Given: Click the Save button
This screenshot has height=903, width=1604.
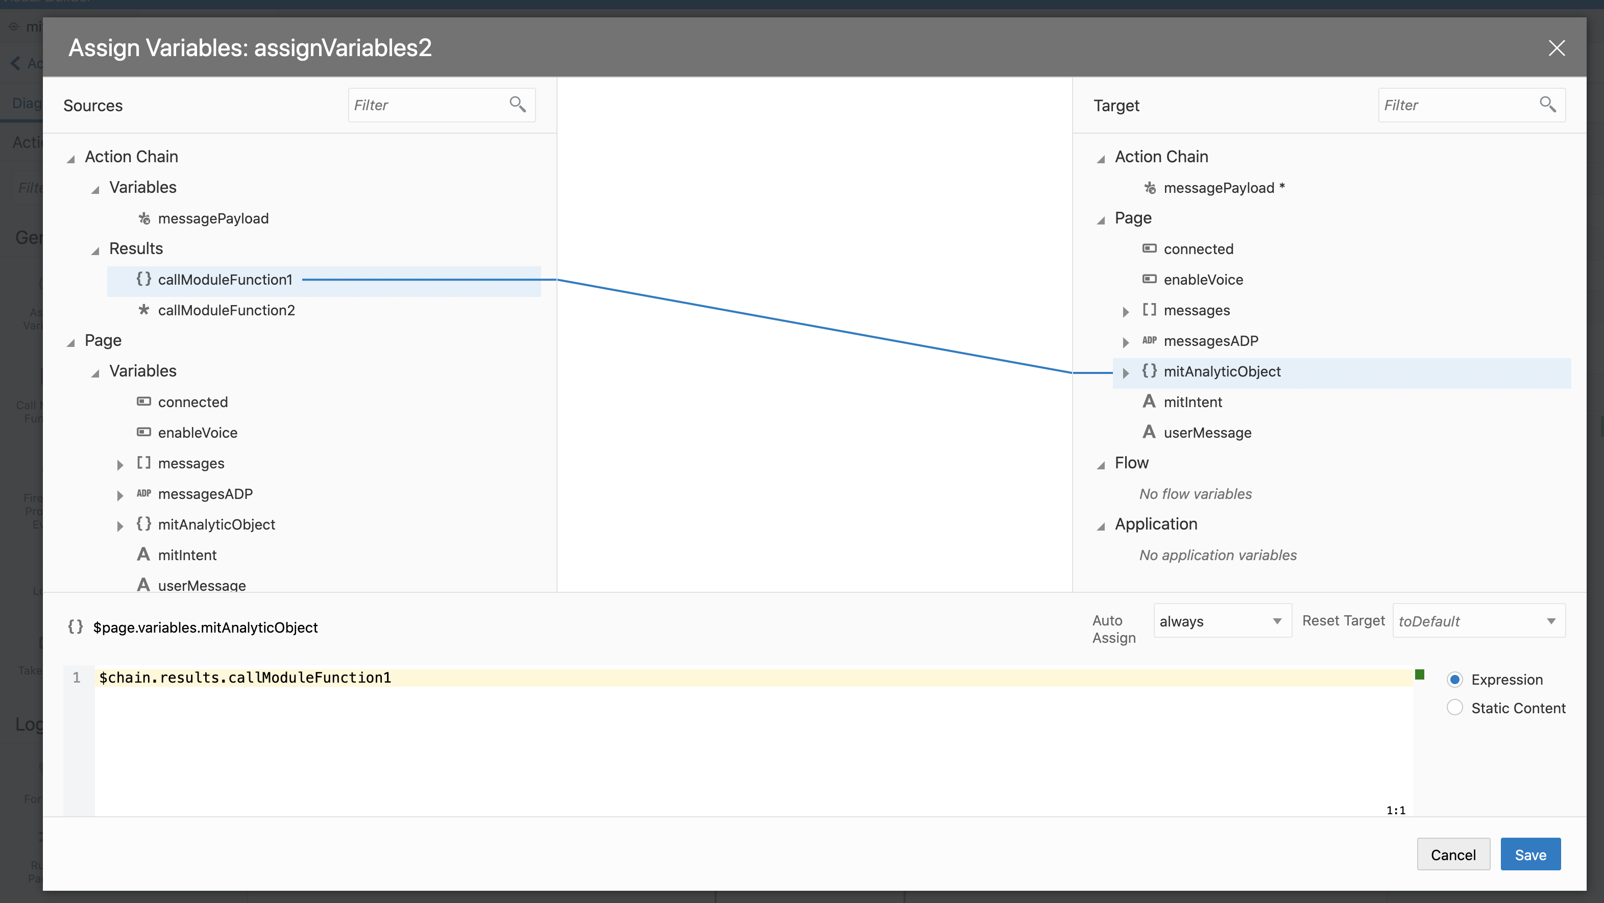Looking at the screenshot, I should click(1530, 855).
